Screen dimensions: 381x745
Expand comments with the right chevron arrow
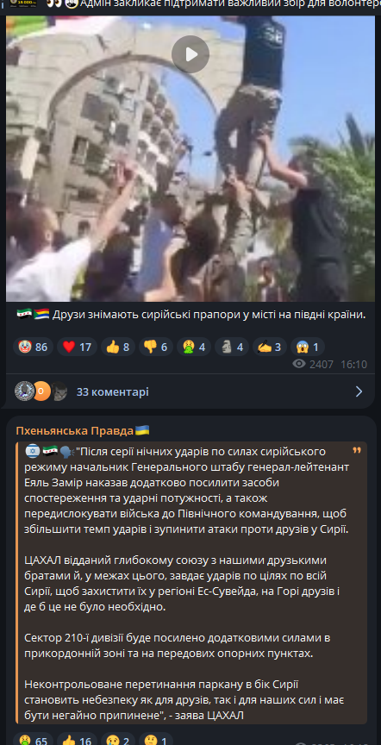click(x=359, y=391)
